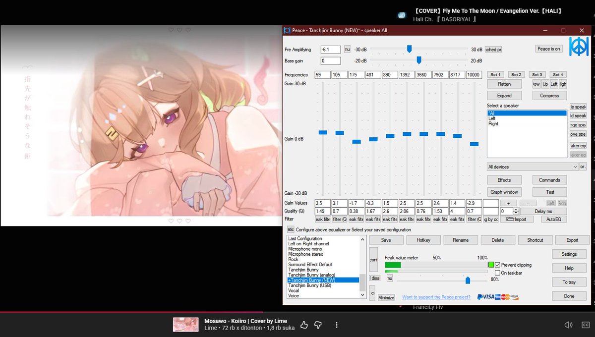Send Peace To tray
The image size is (595, 337).
click(569, 282)
